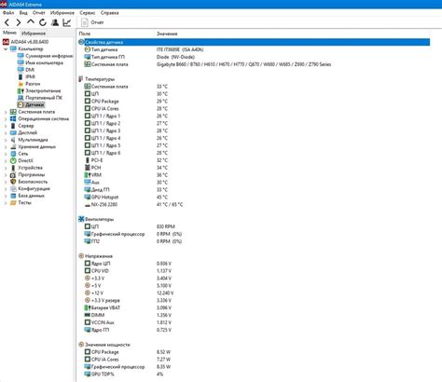Open the Отчёт menu in menu bar
The width and height of the screenshot is (442, 382).
tap(39, 13)
